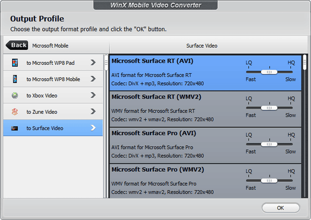Click the WP8 Mobile phone icon
Viewport: 311px width, 220px height.
(x=15, y=79)
